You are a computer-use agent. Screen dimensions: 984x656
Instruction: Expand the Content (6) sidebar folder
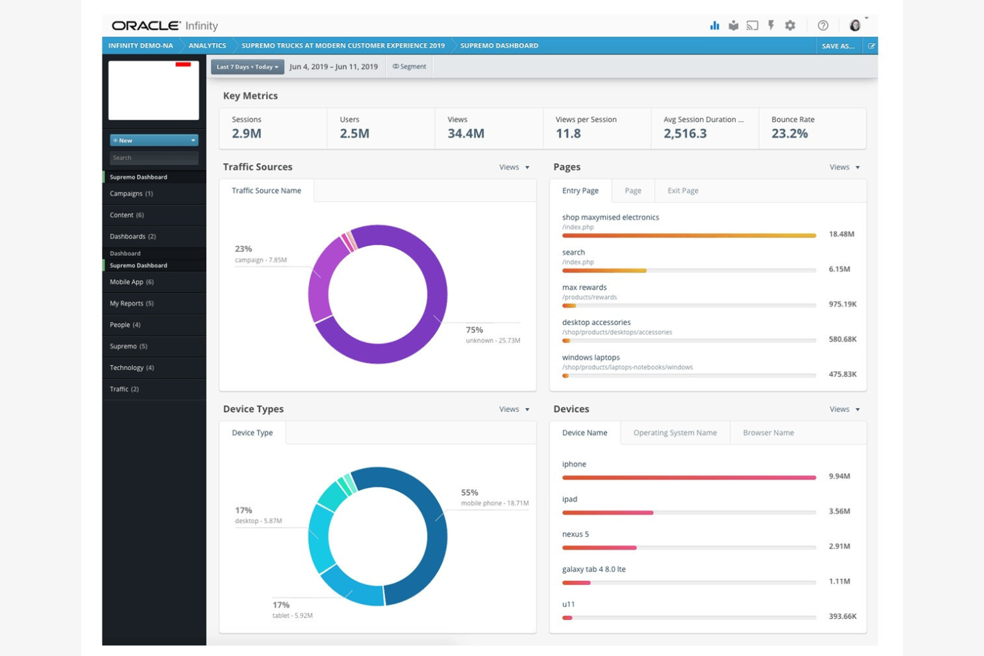click(x=154, y=215)
